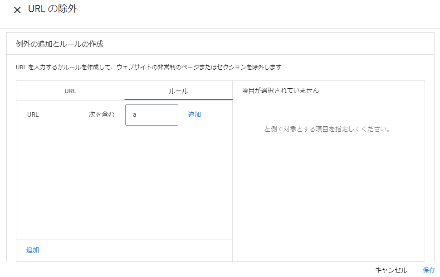Click the 項目が選択されていません header
440x277 pixels.
point(280,91)
